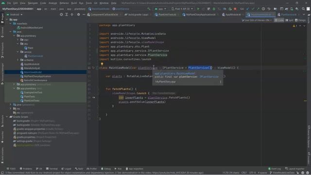The image size is (311, 175).
Task: Toggle Live Edit of literals setting
Action: click(x=257, y=20)
